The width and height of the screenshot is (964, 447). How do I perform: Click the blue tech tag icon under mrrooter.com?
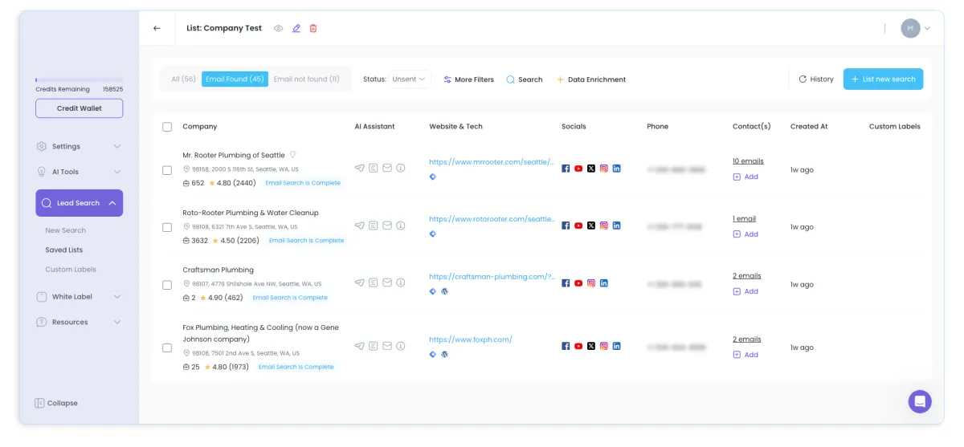point(433,177)
